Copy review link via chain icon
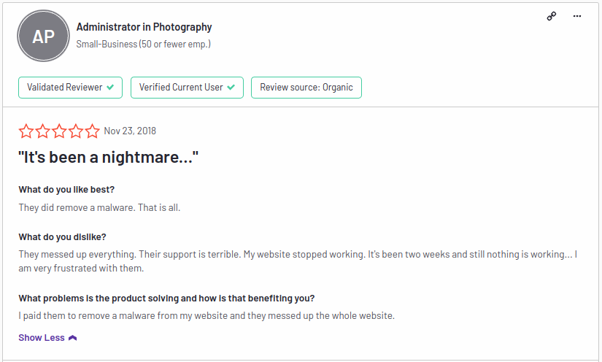Image resolution: width=602 pixels, height=362 pixels. [x=552, y=16]
